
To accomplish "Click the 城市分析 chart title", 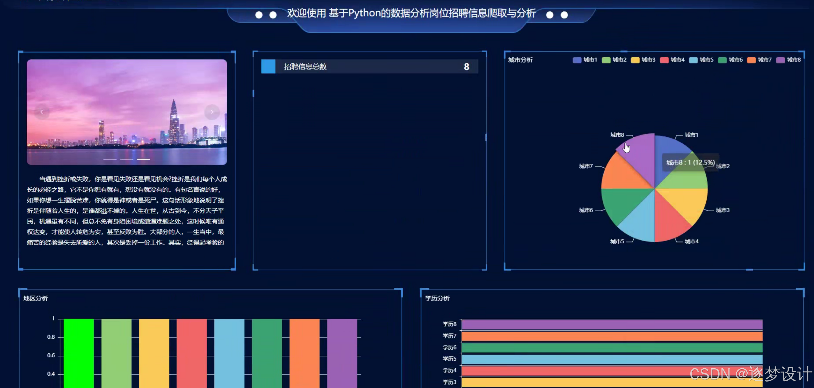I will tap(520, 60).
